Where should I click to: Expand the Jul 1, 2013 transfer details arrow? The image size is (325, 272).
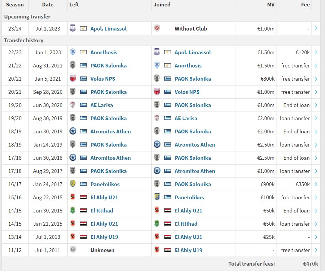click(316, 237)
